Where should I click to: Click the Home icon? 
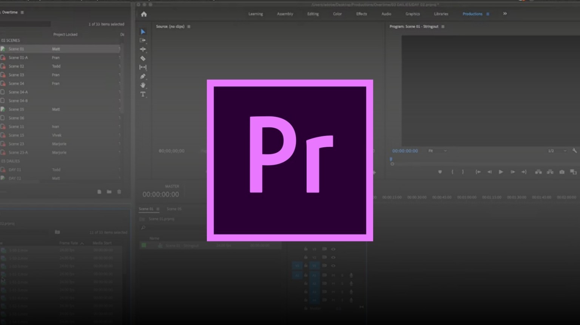point(144,14)
